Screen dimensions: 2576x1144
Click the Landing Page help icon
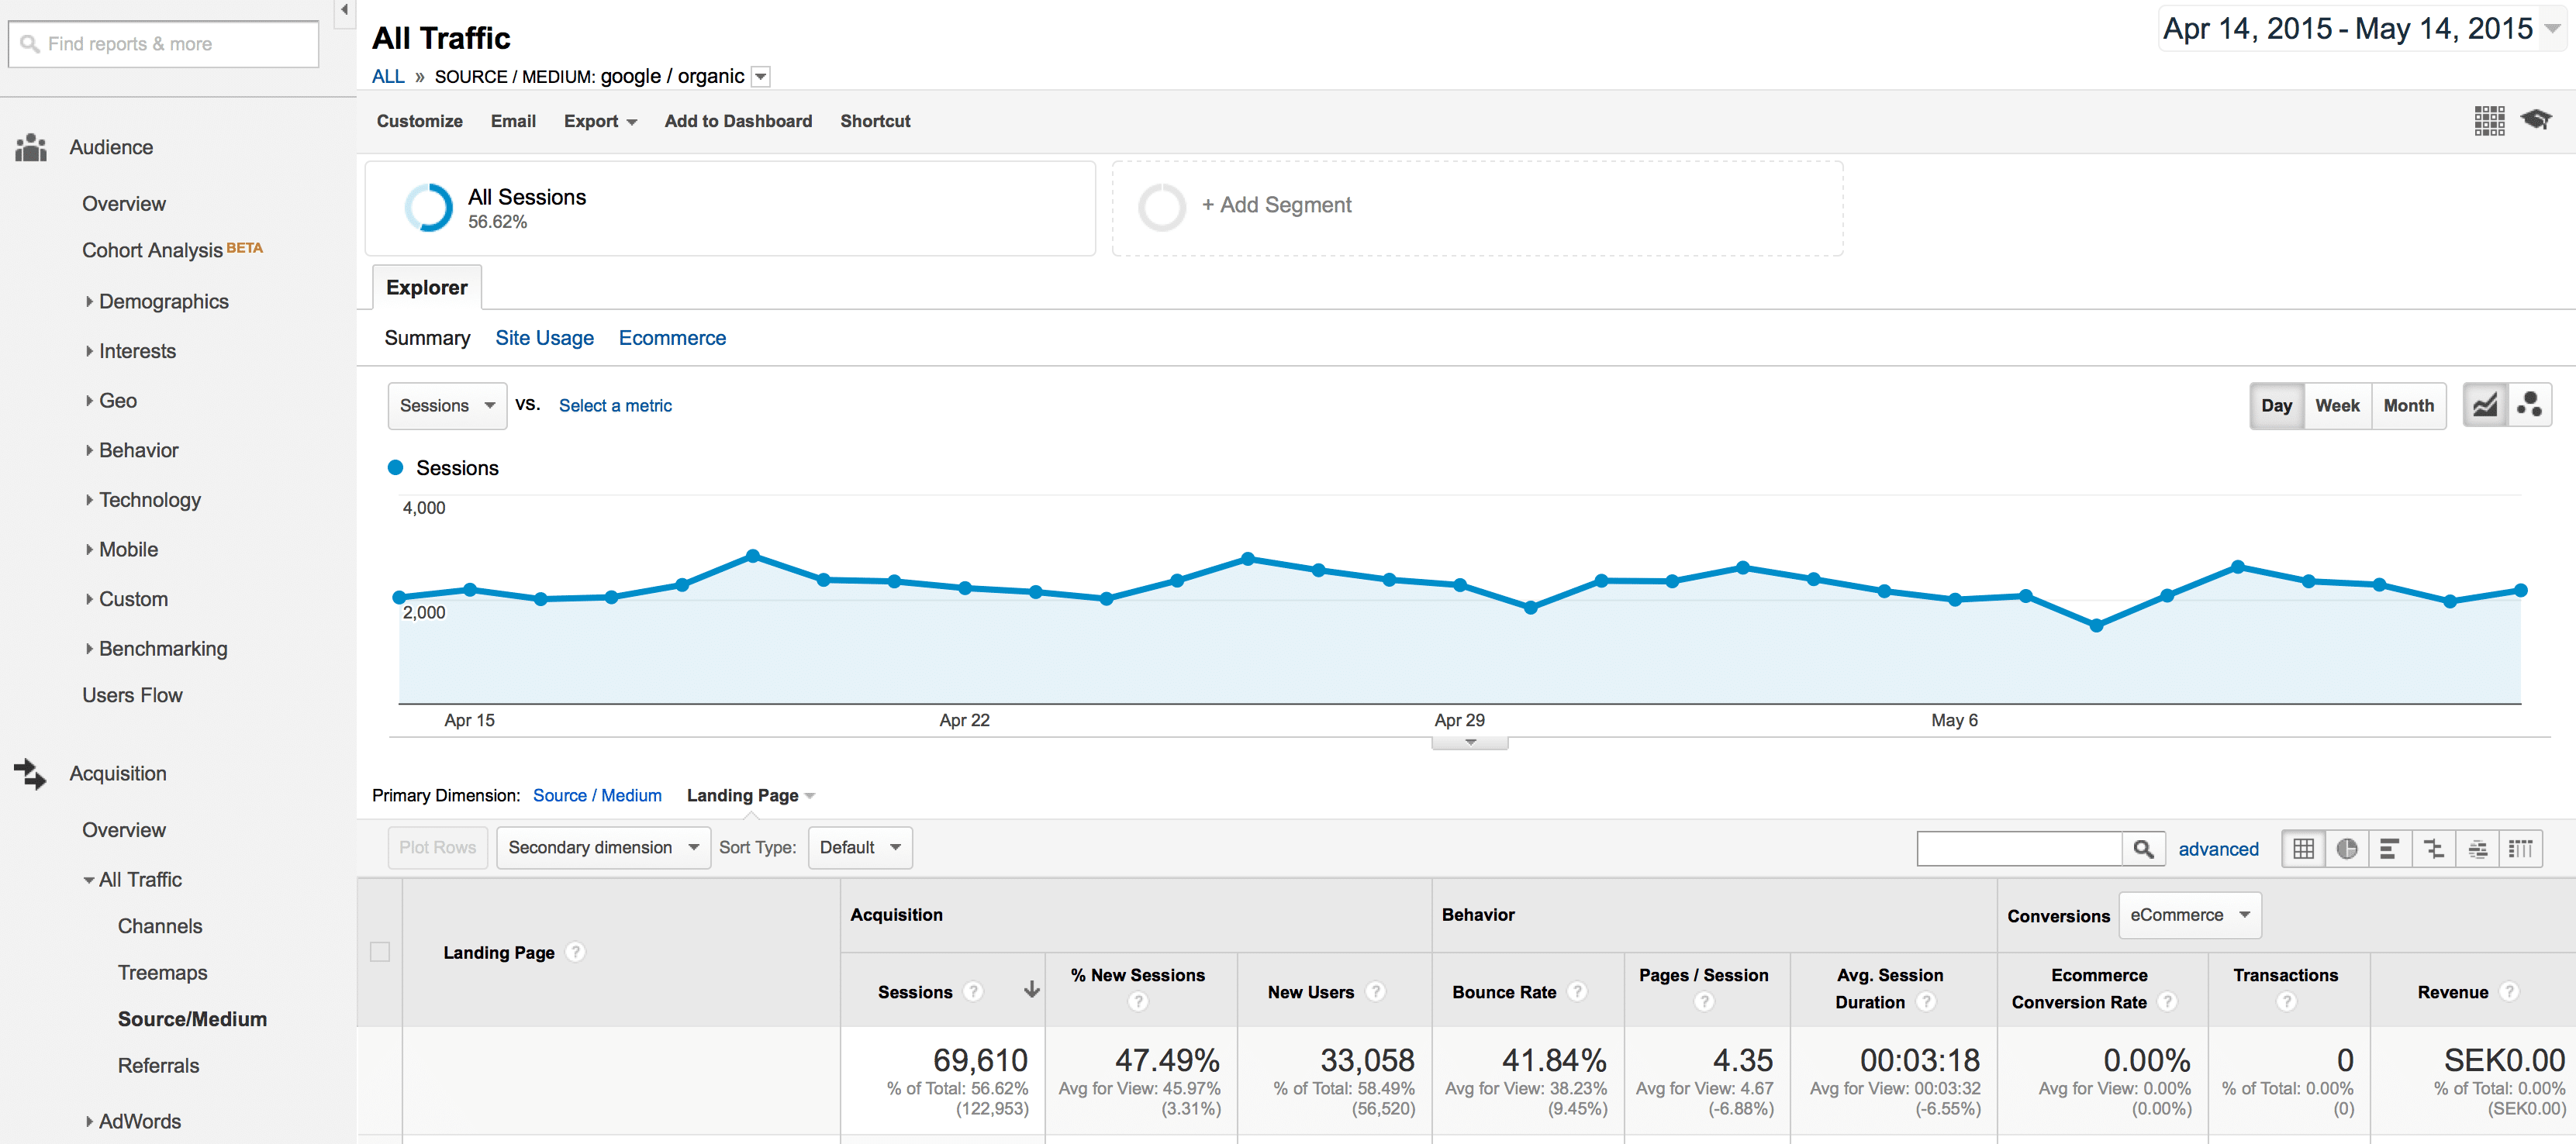(575, 952)
